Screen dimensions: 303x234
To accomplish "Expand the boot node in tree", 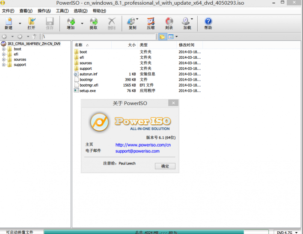I will click(3, 49).
